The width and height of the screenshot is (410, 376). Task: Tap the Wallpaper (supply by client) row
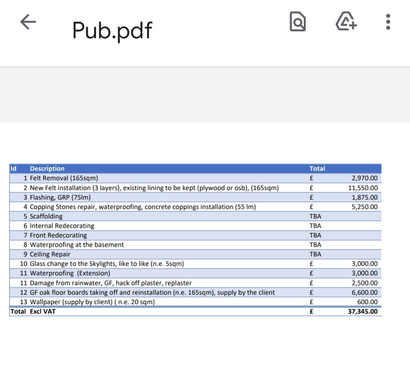pos(92,302)
